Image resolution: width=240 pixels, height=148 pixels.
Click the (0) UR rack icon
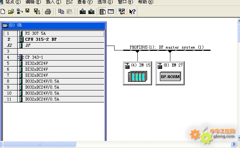click(5, 25)
